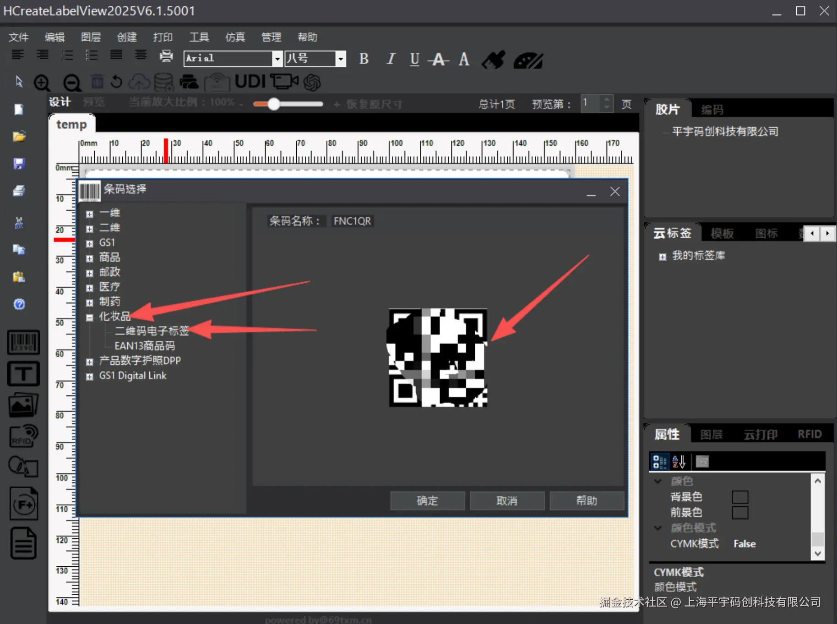The image size is (837, 624).
Task: Toggle categorized view in properties panel
Action: pos(660,461)
